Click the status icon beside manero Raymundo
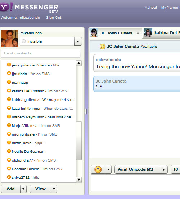 (x=9, y=116)
